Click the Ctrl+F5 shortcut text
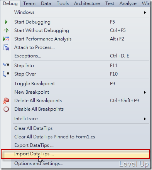152x170 pixels. coord(118,30)
